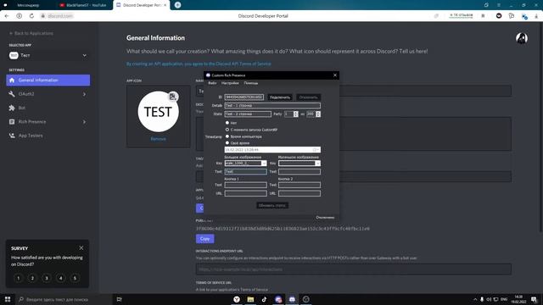
Task: Close the Survey panel
Action: tap(81, 248)
